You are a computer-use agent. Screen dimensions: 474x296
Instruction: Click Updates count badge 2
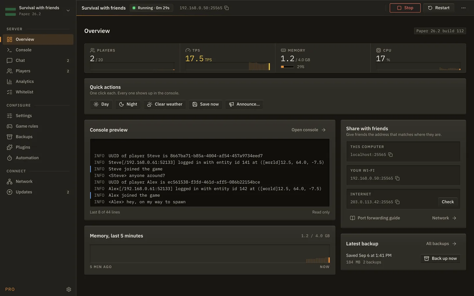click(x=68, y=192)
